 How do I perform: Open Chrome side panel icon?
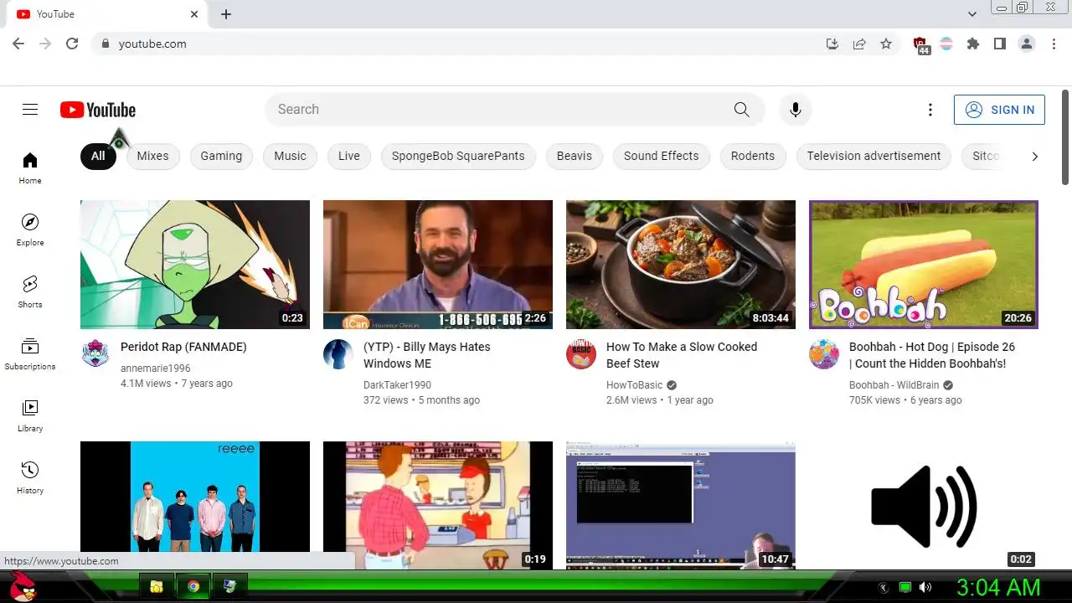(x=1000, y=44)
